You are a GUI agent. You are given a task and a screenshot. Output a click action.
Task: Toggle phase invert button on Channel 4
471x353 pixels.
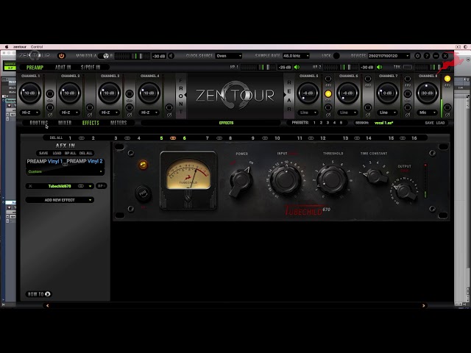pos(169,107)
